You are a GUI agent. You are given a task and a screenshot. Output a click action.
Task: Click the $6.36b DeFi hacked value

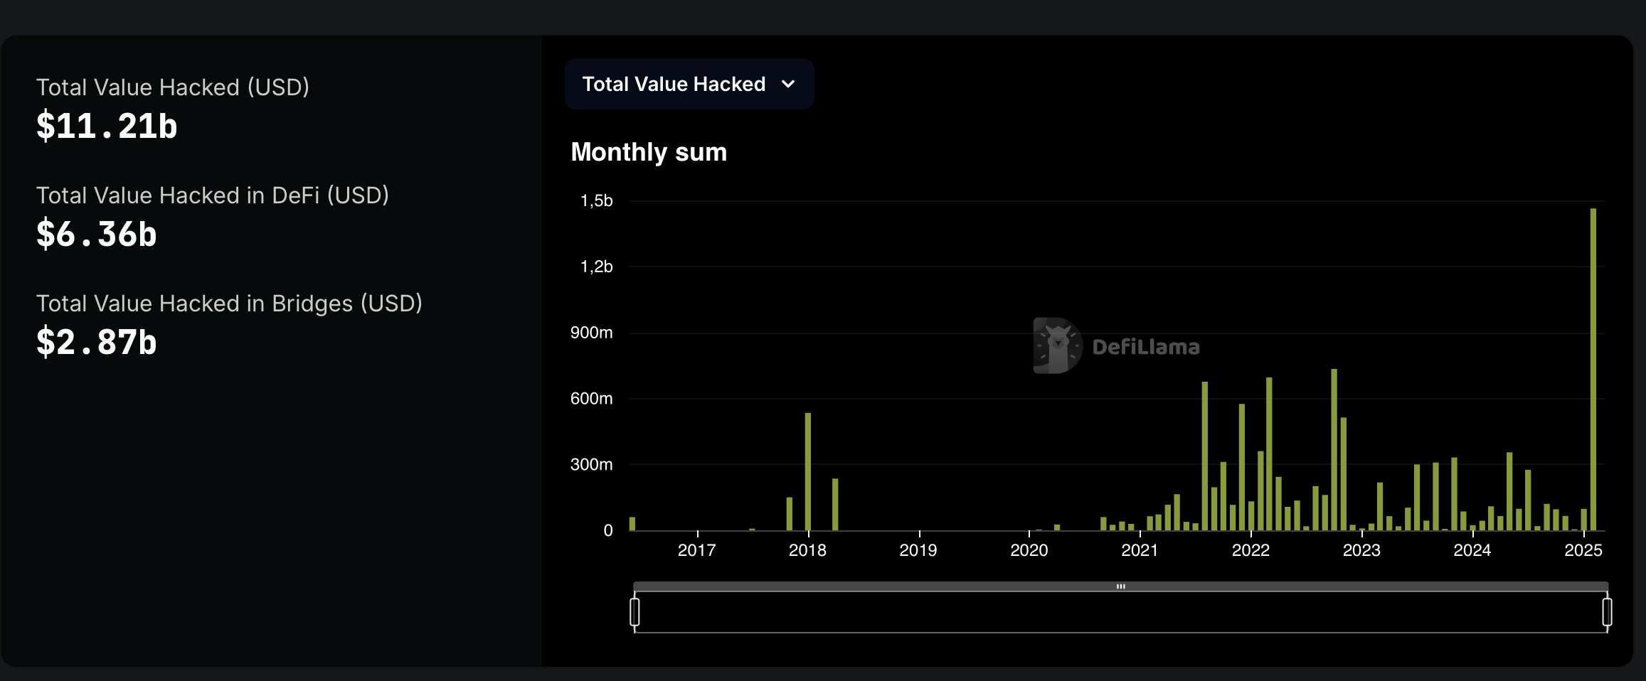(97, 235)
